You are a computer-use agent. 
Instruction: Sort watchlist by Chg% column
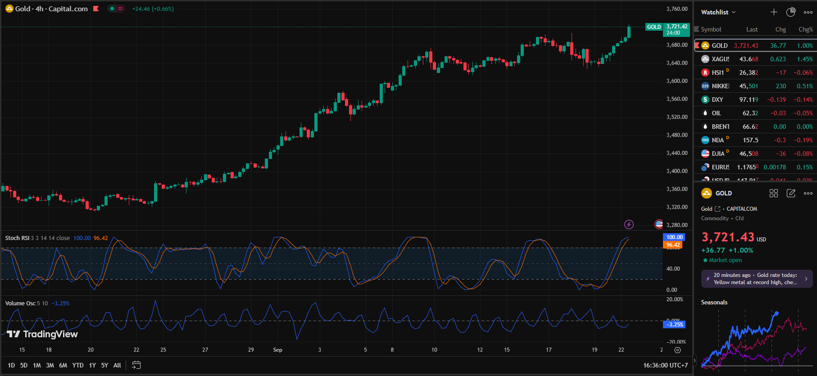[805, 29]
